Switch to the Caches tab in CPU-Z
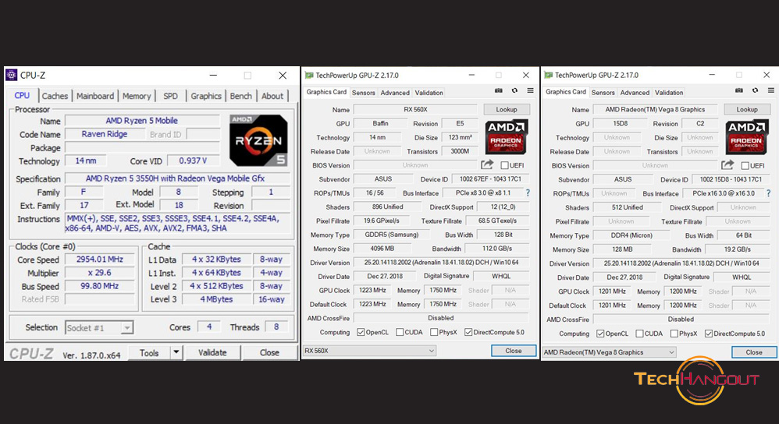 tap(55, 96)
